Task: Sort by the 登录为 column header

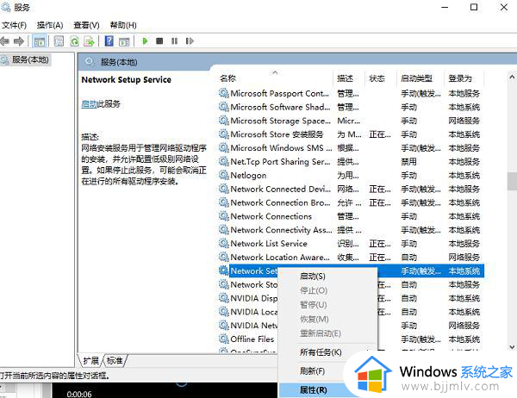Action: click(x=460, y=78)
